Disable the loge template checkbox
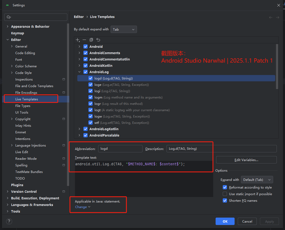The width and height of the screenshot is (285, 230). 91,85
